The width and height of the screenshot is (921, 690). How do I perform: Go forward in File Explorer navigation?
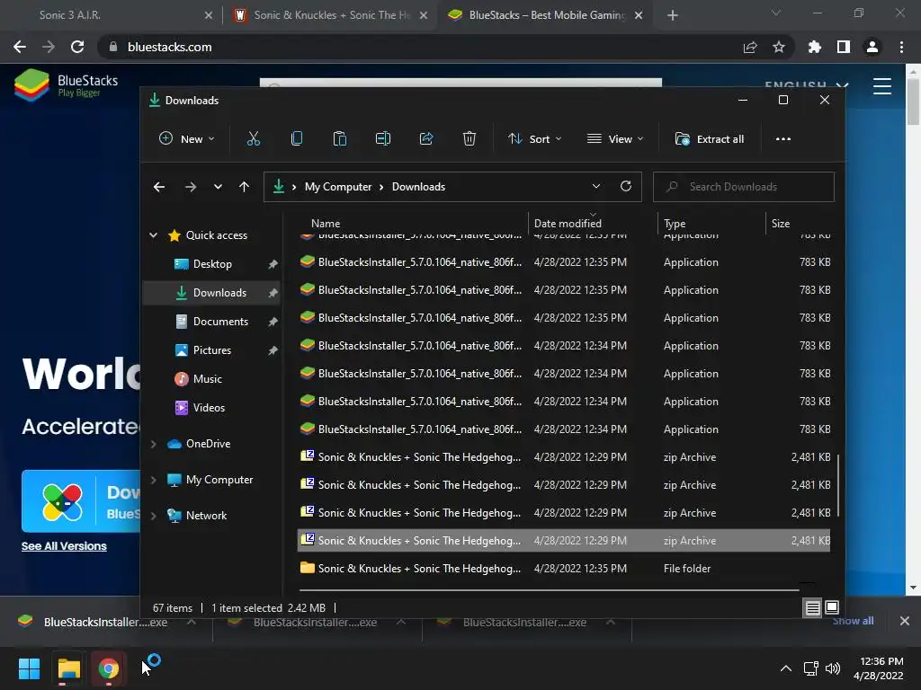pyautogui.click(x=191, y=187)
